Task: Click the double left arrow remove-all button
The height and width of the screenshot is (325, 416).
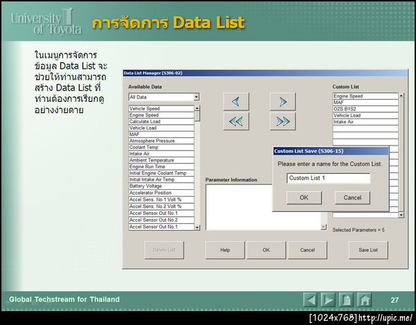Action: (x=236, y=121)
